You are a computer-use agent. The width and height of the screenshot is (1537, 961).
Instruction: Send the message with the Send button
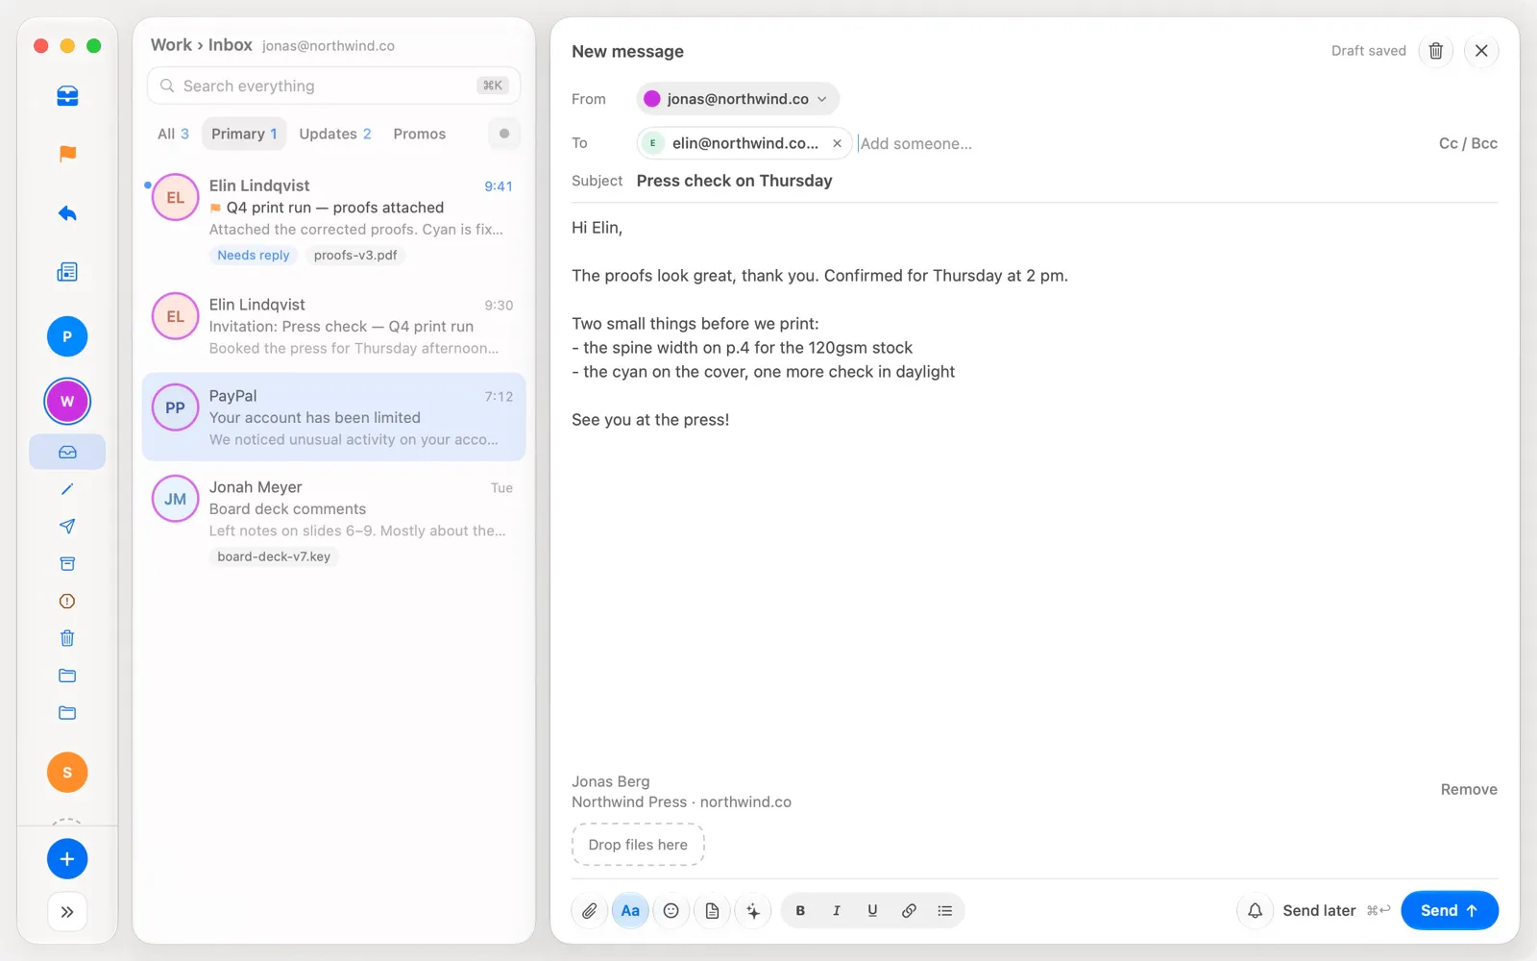[x=1450, y=911]
